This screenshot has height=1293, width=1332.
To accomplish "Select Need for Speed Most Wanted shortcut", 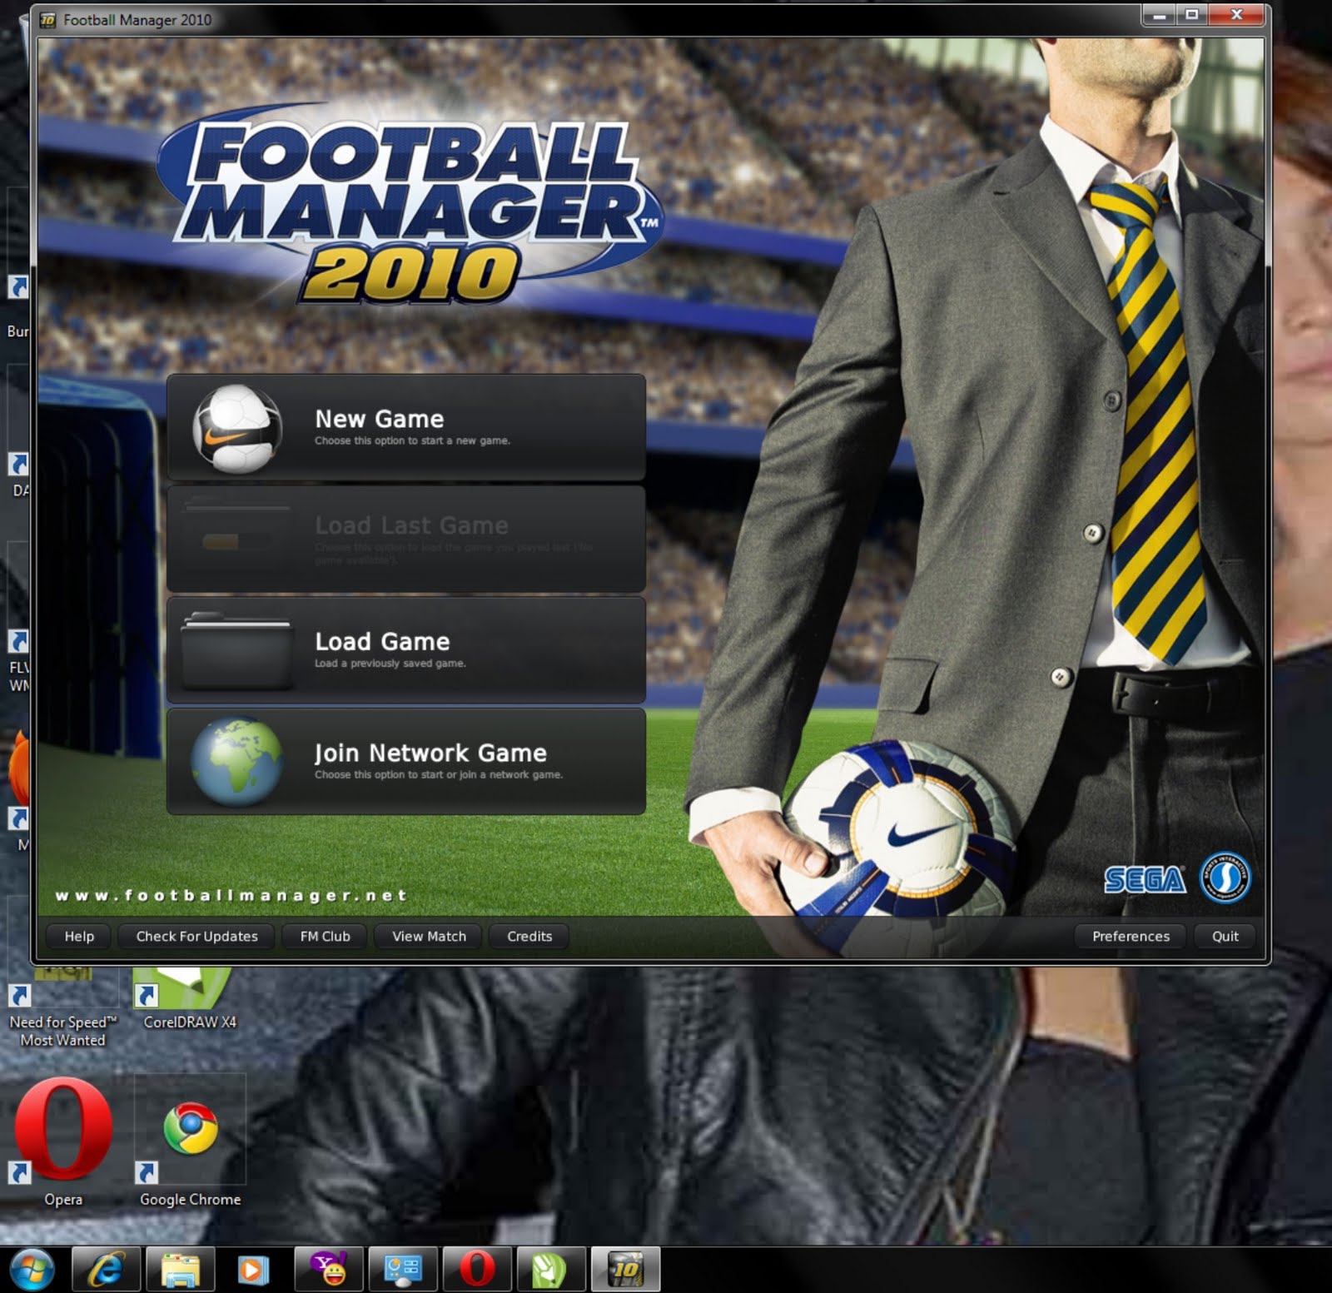I will tap(63, 1009).
